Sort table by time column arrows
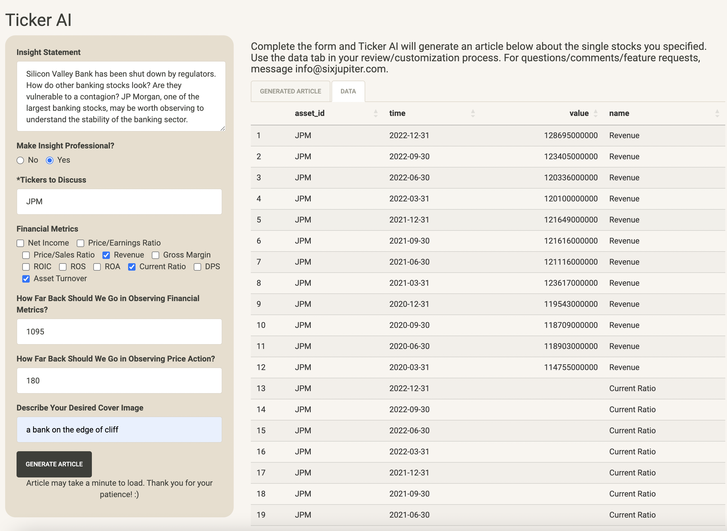 click(x=473, y=113)
